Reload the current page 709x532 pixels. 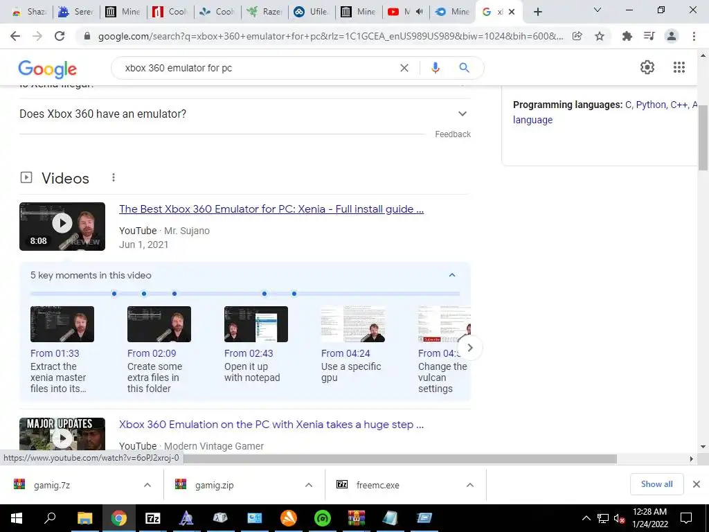[60, 36]
